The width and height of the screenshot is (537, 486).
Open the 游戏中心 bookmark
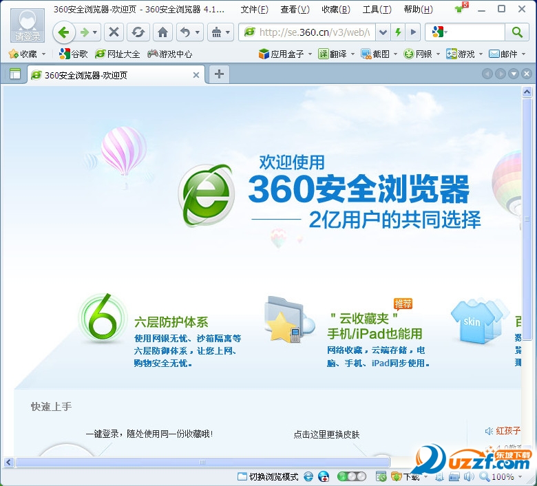[x=170, y=54]
